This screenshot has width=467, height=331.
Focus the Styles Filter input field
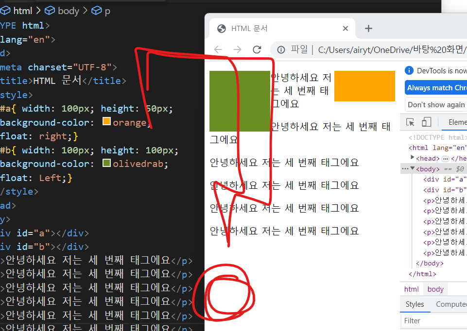[434, 321]
